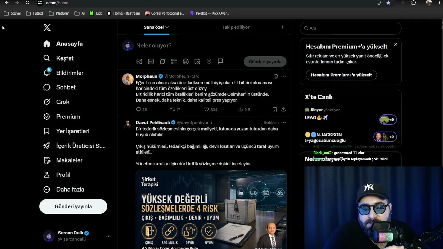Open more options on Davut Pehlivanlı ad
Screen dimensions: 443x249
(283, 122)
